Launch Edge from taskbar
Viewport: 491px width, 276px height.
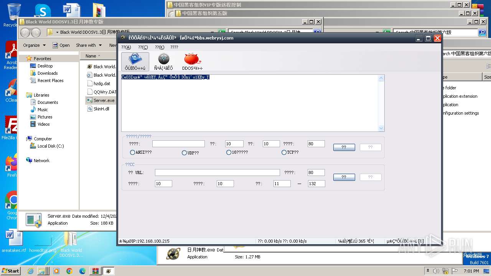[82, 271]
